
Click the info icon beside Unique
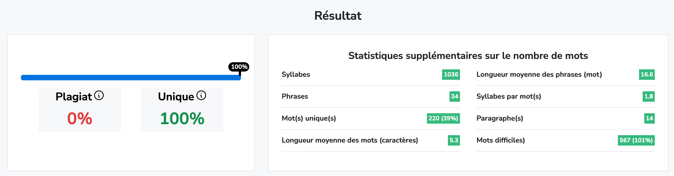click(x=201, y=95)
